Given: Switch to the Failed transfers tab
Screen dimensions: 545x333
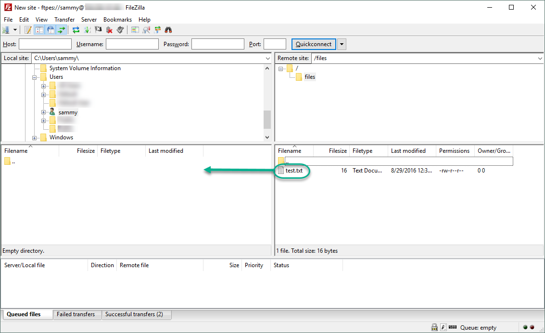Looking at the screenshot, I should click(76, 314).
